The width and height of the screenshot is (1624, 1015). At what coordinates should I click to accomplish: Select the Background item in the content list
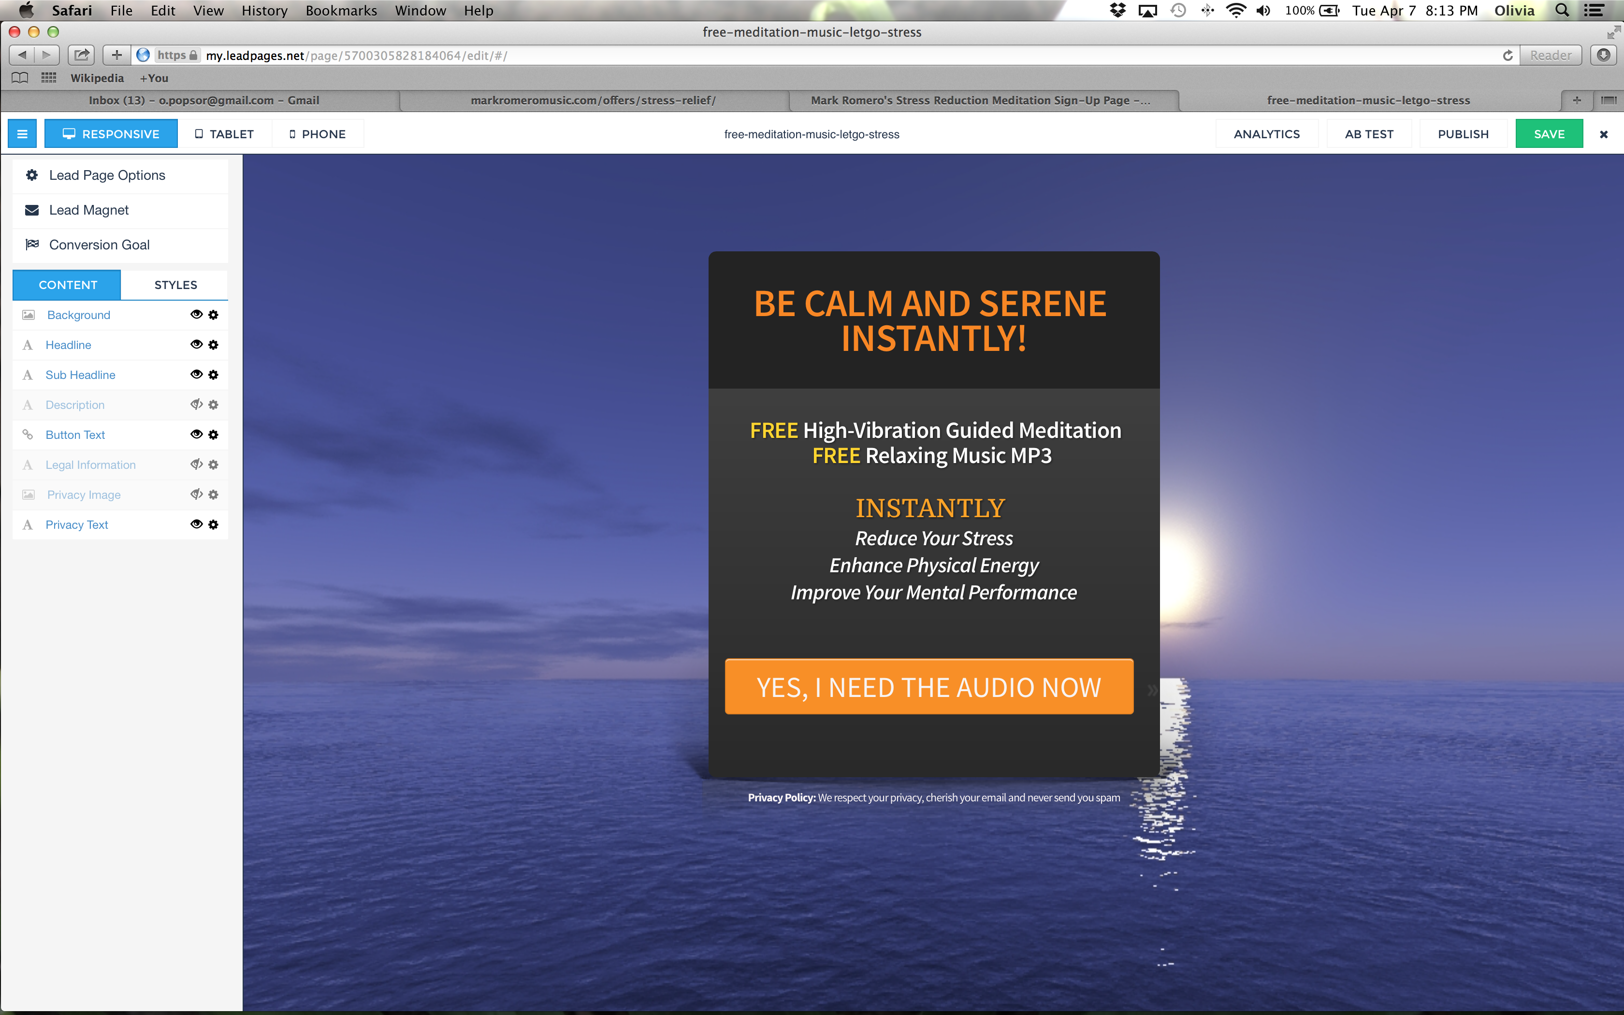[78, 315]
